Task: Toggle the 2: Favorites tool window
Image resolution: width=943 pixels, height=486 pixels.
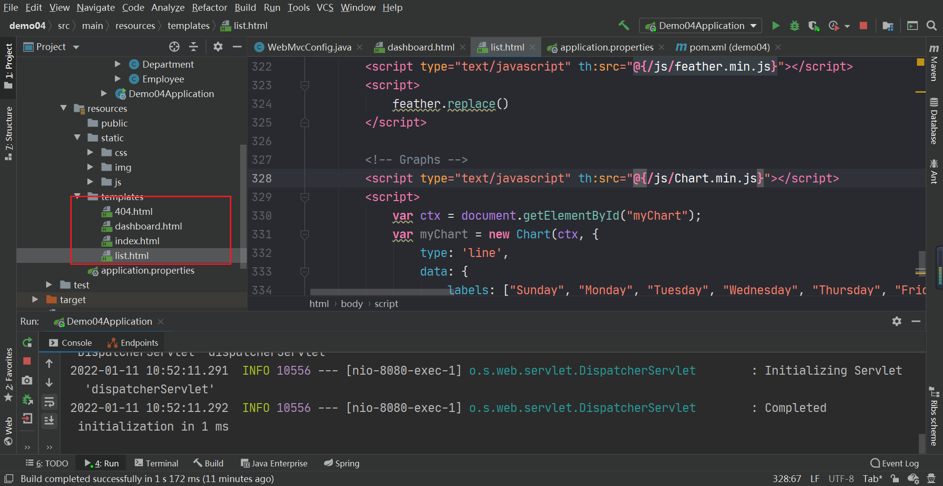Action: 8,375
